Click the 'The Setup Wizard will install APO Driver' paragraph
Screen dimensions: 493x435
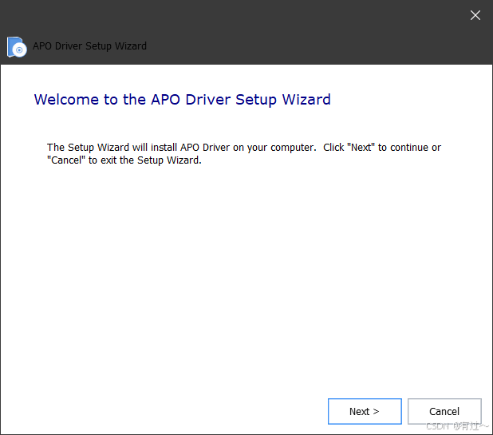click(x=243, y=153)
